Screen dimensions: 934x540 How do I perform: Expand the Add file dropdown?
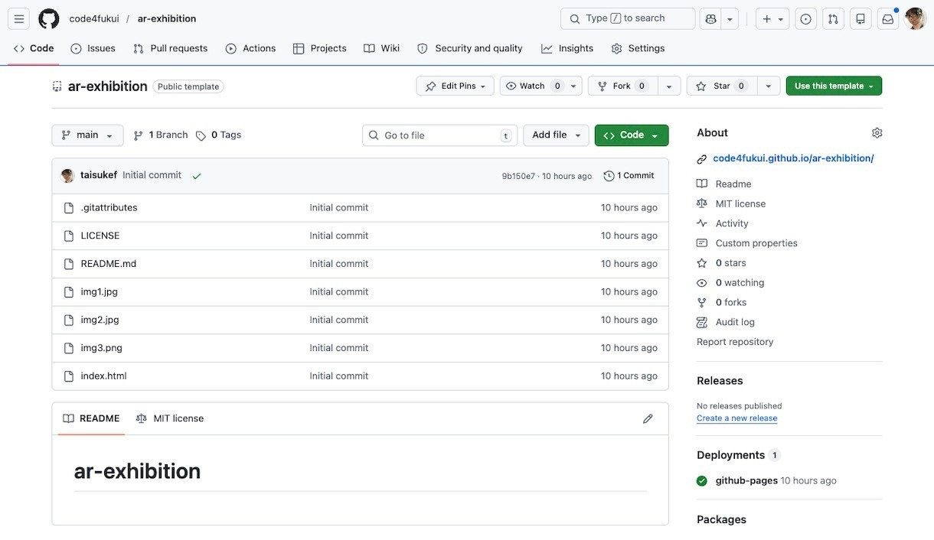tap(556, 135)
